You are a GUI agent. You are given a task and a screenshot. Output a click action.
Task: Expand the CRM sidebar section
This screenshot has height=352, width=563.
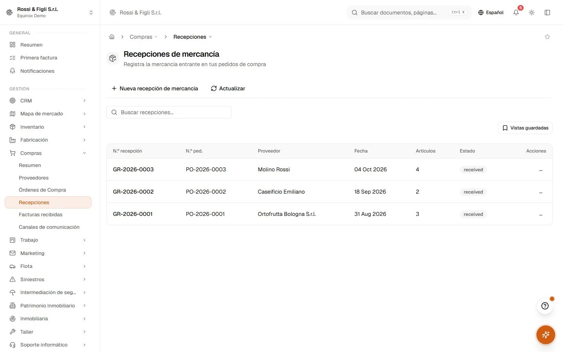tap(84, 101)
